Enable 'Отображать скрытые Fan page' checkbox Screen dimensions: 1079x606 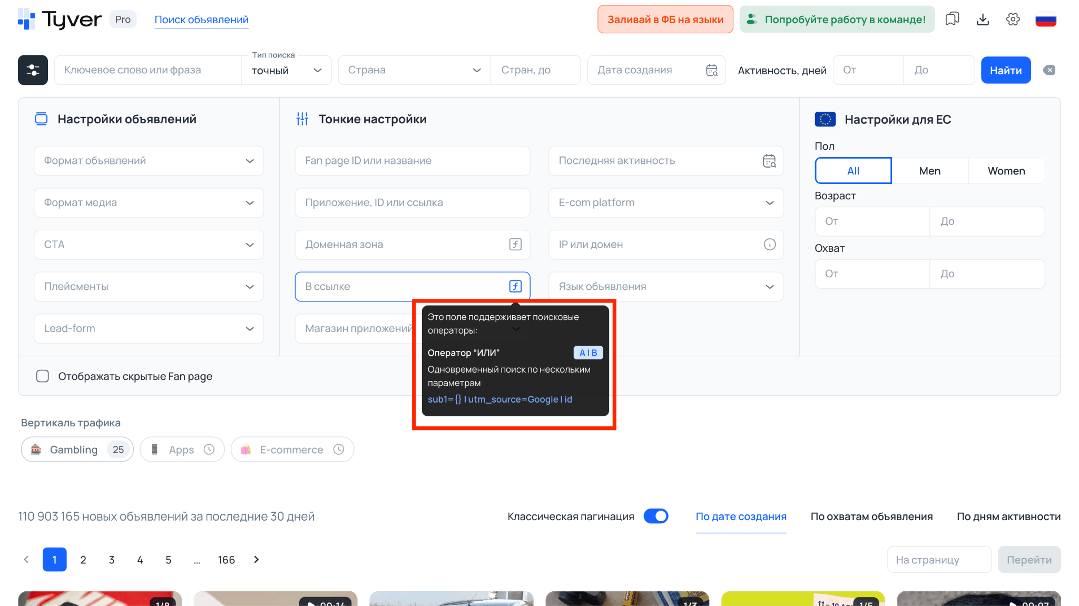42,376
